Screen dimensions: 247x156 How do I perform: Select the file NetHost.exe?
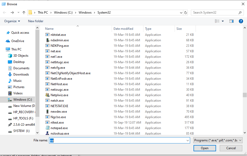click(59, 84)
